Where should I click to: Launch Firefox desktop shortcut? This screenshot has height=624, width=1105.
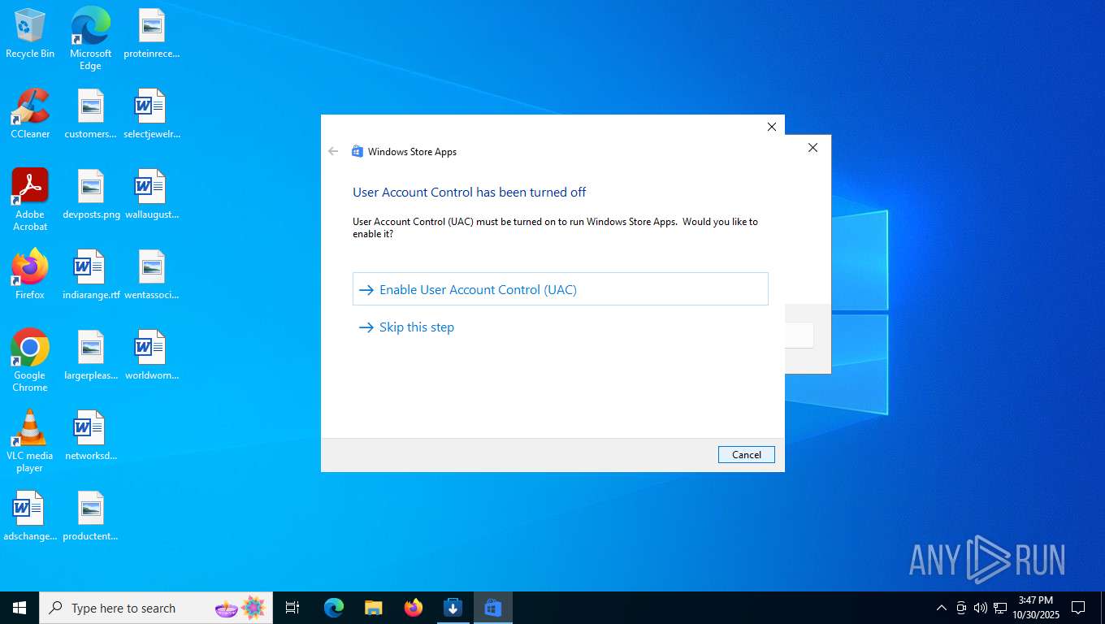(x=30, y=275)
